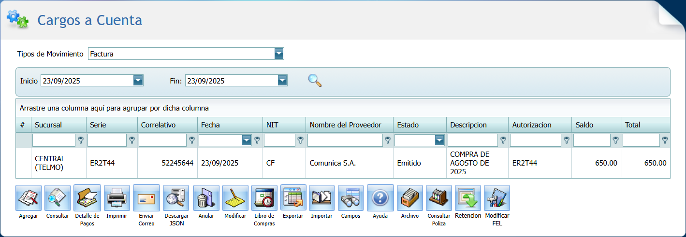686x237 pixels.
Task: Send email with Enviar Correo
Action: [146, 198]
